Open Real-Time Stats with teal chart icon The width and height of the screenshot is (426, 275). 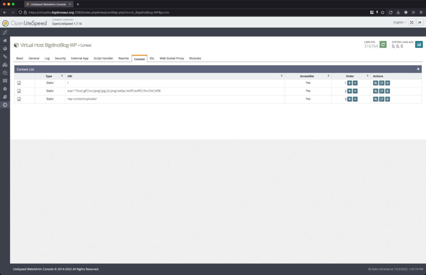pos(419,44)
